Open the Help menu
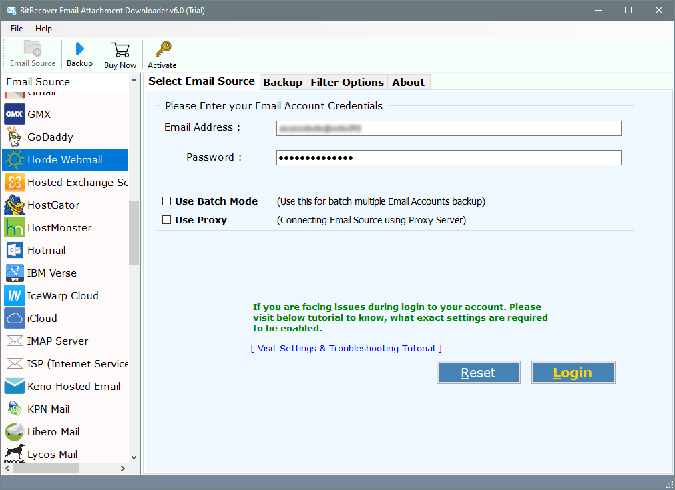Image resolution: width=675 pixels, height=490 pixels. 43,29
